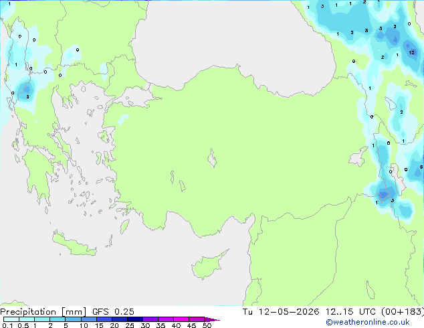Select the 2–5 mm legend color swatch
Image resolution: width=424 pixels, height=328 pixels.
[x=58, y=319]
